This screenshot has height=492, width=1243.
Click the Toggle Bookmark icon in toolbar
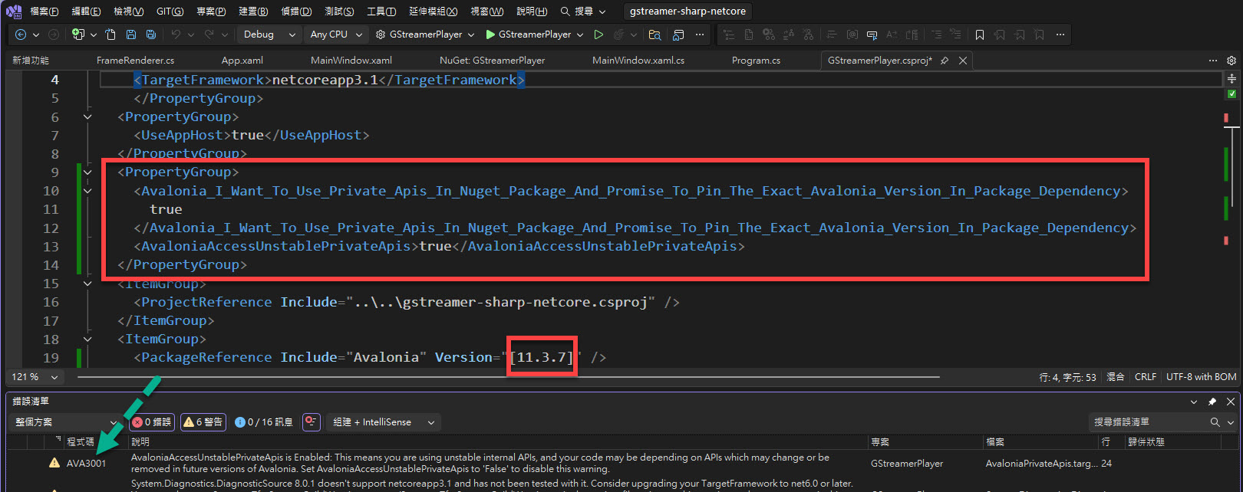point(980,34)
